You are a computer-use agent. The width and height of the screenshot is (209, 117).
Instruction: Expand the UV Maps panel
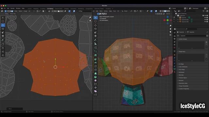click(x=181, y=64)
